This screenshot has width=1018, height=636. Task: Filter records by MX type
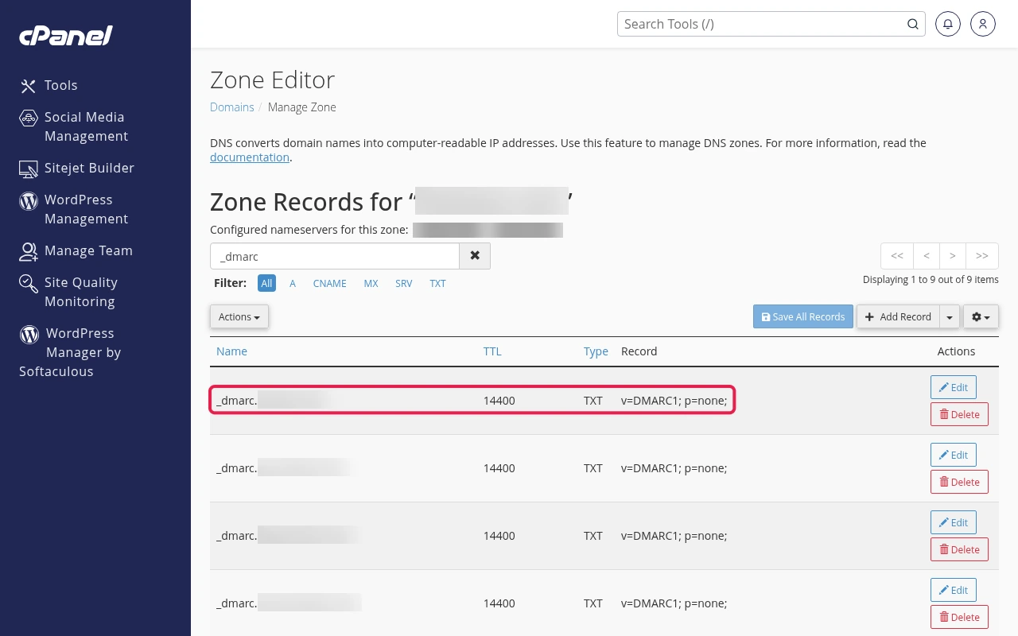[371, 283]
